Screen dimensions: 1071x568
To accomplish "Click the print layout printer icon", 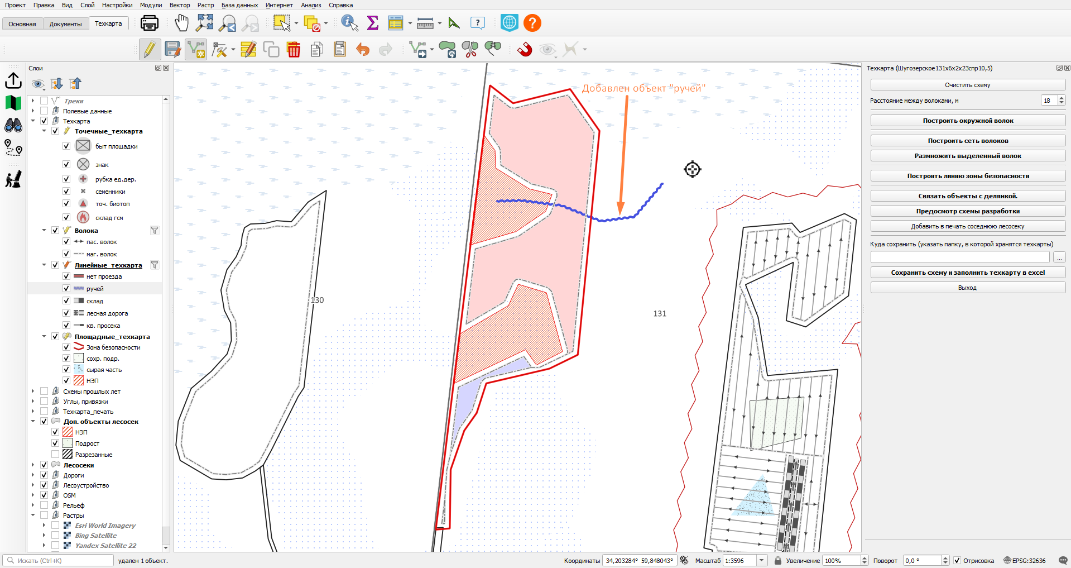I will coord(150,23).
